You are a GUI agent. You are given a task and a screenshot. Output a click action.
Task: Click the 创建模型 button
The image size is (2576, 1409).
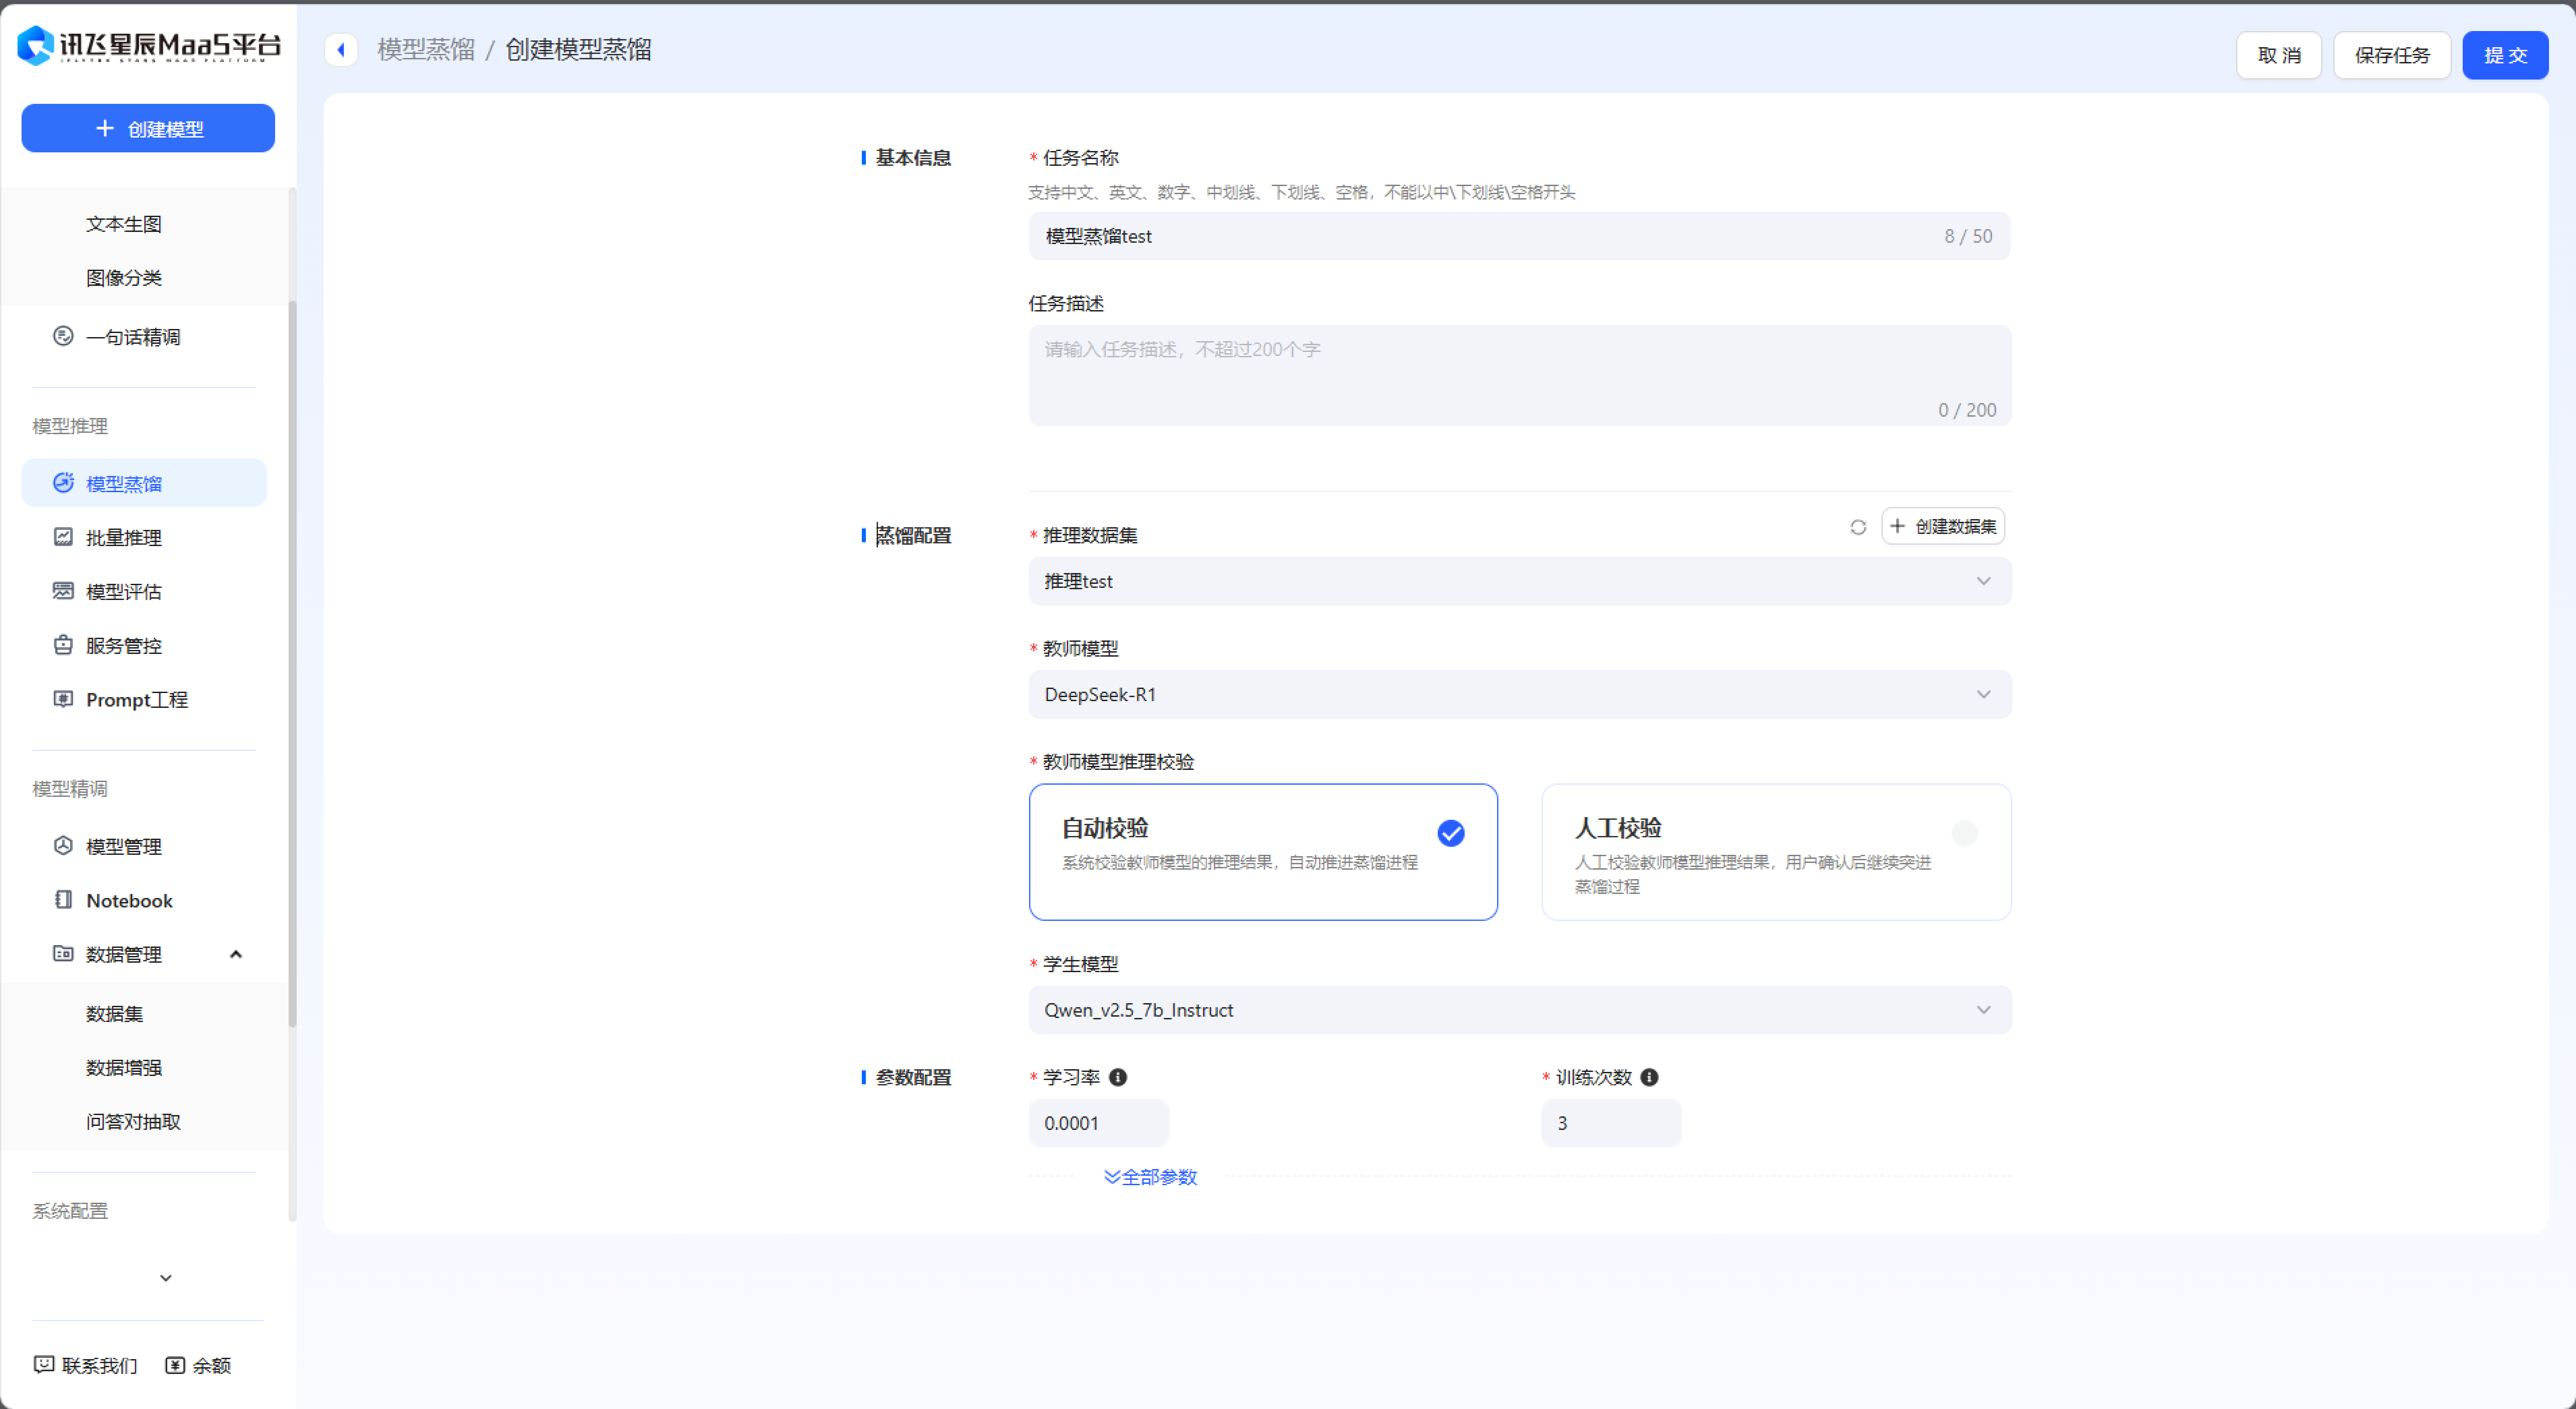pyautogui.click(x=148, y=128)
